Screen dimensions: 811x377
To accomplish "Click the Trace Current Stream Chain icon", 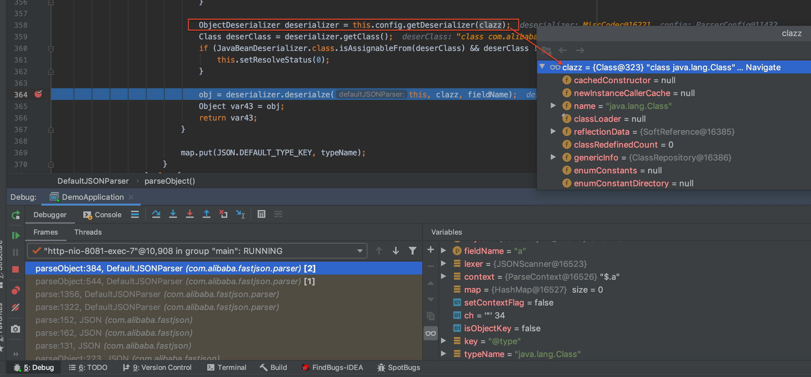I will tap(278, 214).
